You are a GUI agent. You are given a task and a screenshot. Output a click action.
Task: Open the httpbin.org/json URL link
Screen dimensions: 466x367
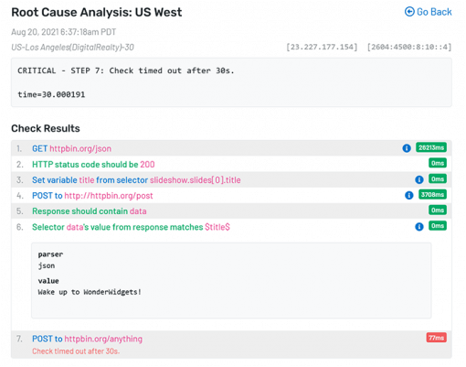(80, 148)
